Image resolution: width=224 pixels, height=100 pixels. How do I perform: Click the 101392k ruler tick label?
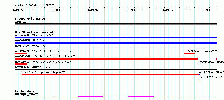pyautogui.click(x=206, y=10)
